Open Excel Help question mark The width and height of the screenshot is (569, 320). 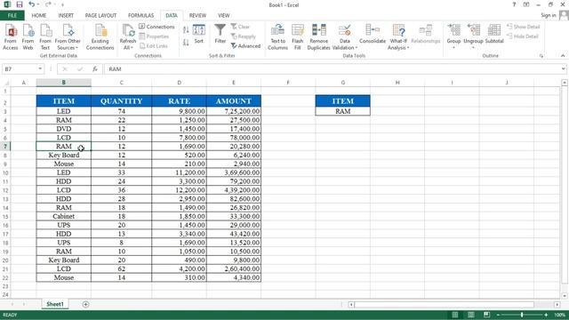coord(514,4)
